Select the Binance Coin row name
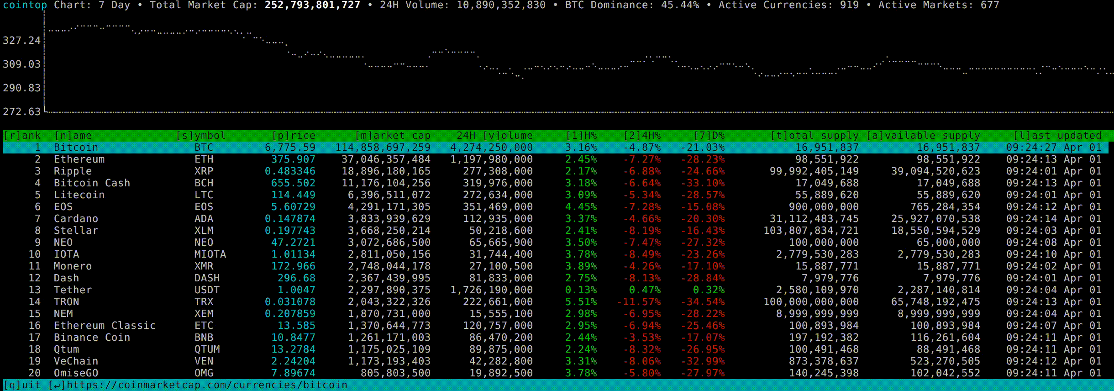This screenshot has width=1114, height=391. 92,338
